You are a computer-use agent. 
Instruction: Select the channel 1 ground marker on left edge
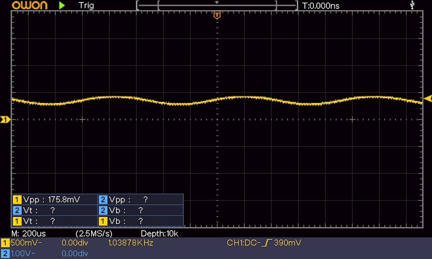click(x=5, y=120)
